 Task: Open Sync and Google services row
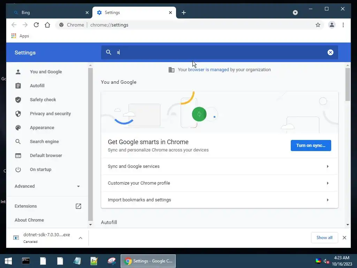(x=220, y=166)
